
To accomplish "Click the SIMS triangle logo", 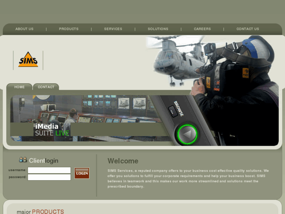I will pos(28,59).
